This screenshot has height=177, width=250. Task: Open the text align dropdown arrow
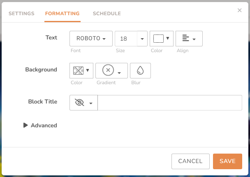(194, 39)
